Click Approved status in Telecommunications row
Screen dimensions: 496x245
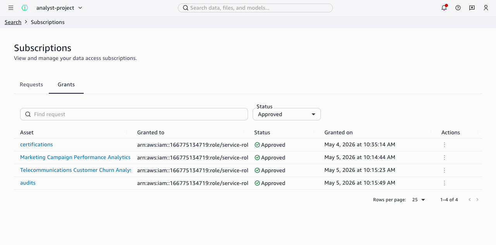(270, 170)
